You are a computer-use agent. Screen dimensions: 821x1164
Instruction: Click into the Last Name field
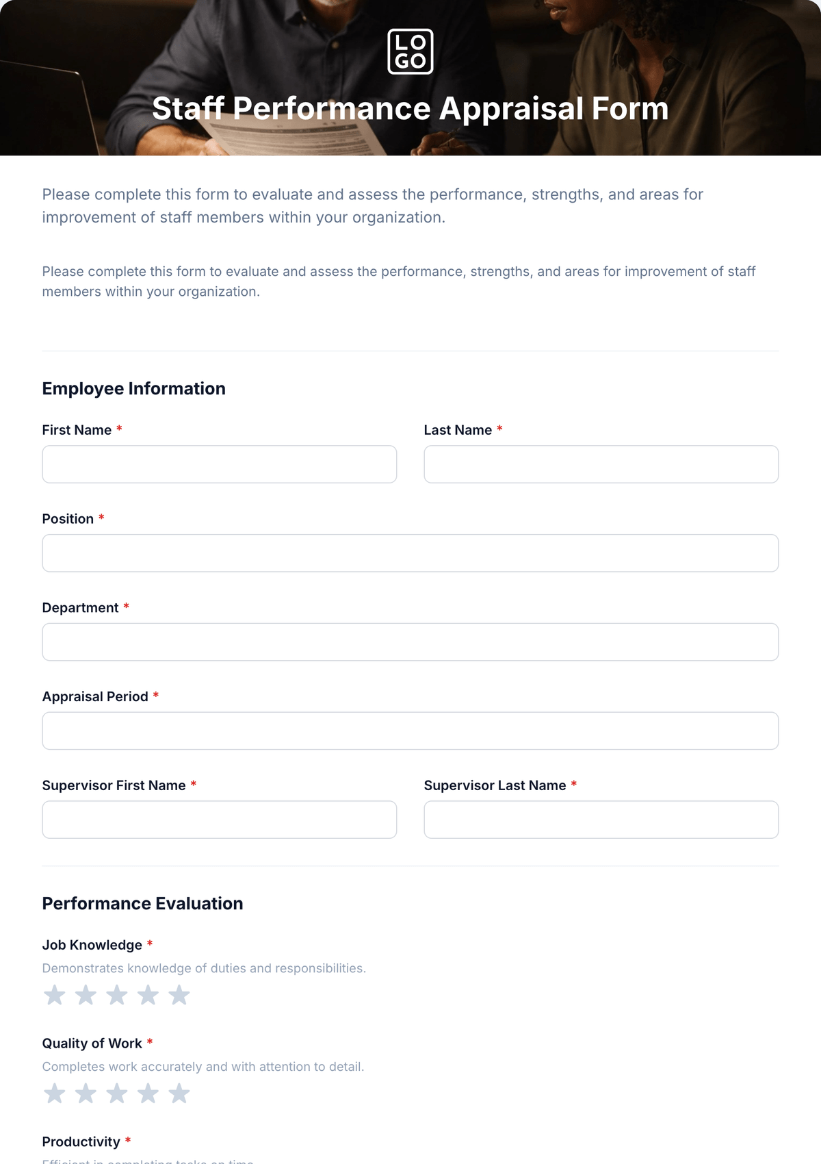[601, 464]
